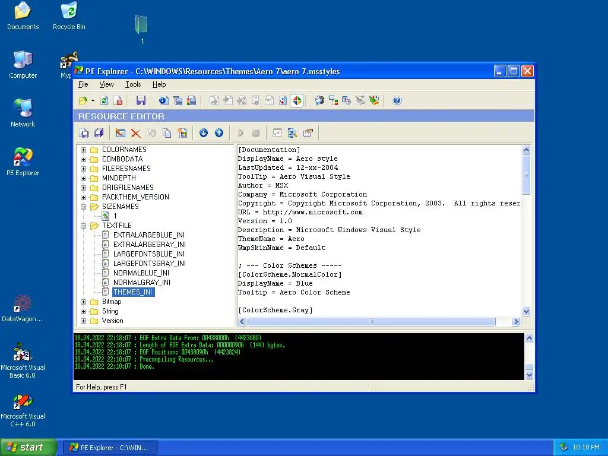Click the text viewer's horizontal scrollbar thumb

pos(372,321)
